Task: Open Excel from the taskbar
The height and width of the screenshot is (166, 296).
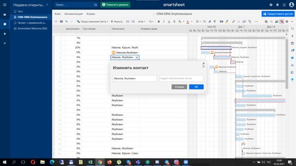Action: (90, 162)
